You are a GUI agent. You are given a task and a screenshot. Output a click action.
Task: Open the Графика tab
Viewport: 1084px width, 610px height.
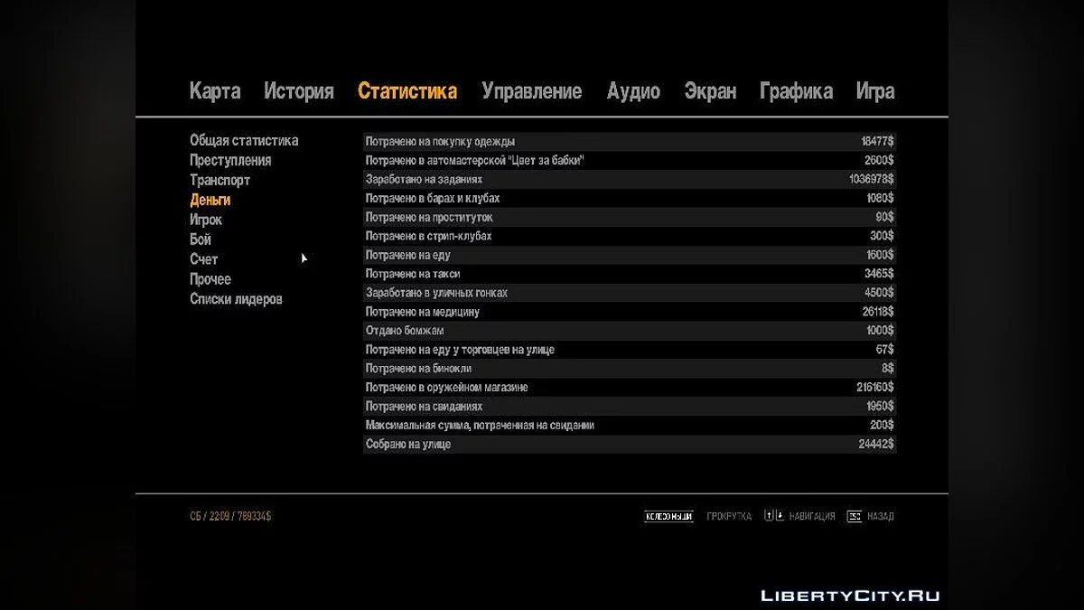click(796, 91)
